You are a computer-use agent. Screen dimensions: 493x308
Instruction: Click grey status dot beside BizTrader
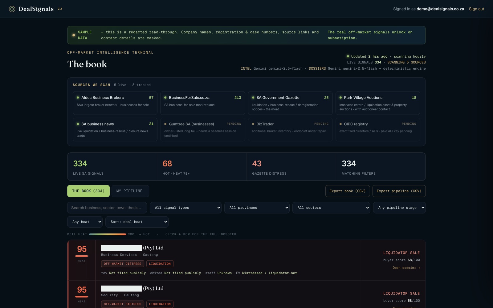tap(253, 124)
